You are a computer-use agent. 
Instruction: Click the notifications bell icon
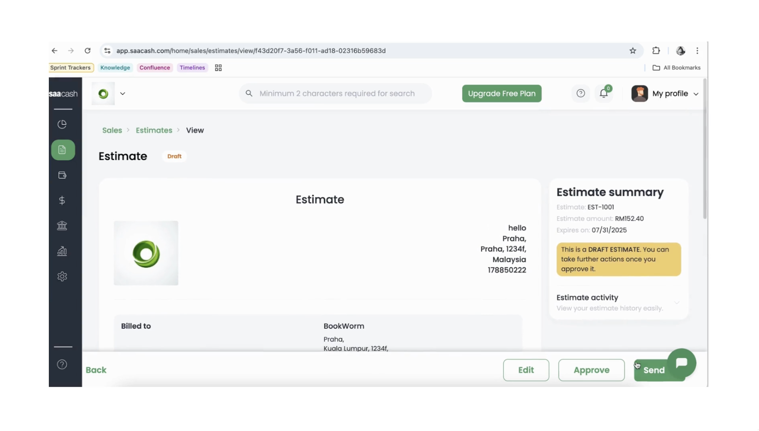(x=604, y=93)
